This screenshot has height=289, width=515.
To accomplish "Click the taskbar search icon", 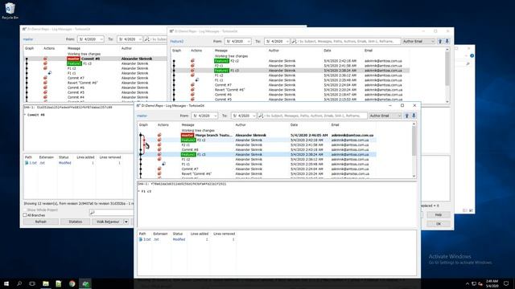I will (x=19, y=283).
